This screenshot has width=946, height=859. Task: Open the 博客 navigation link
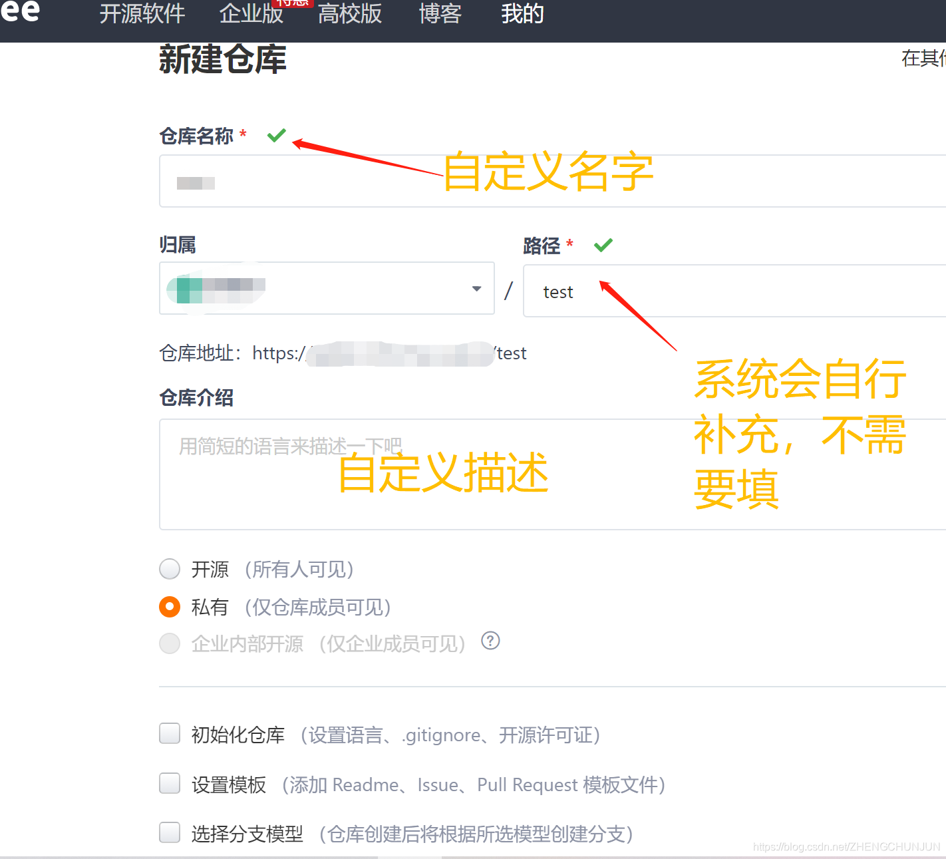tap(440, 13)
